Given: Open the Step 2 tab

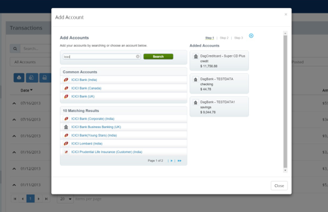Looking at the screenshot, I should coord(224,38).
